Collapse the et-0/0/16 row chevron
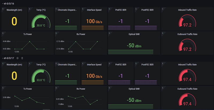This screenshot has width=214, height=110. (x=2, y=3)
